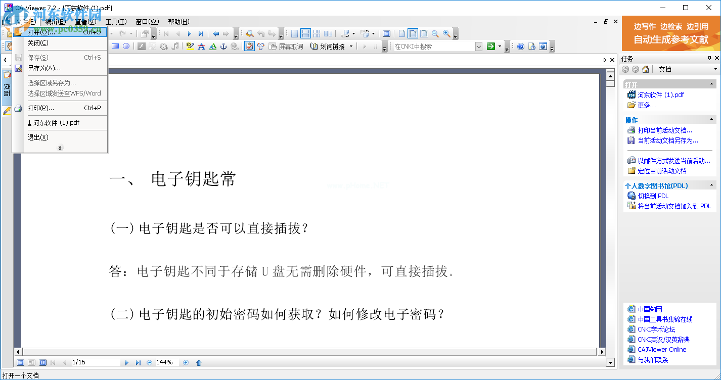The height and width of the screenshot is (380, 721).
Task: Click the blue help question icon
Action: pyautogui.click(x=520, y=46)
